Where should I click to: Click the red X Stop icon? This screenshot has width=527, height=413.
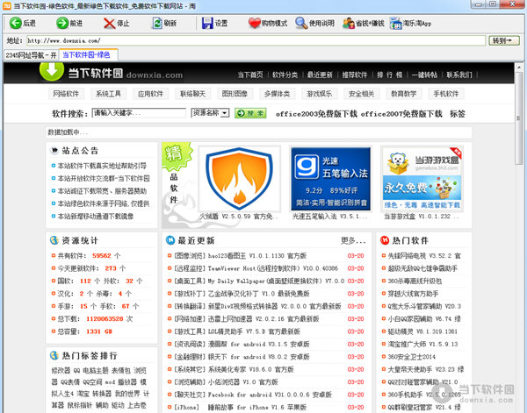(110, 23)
